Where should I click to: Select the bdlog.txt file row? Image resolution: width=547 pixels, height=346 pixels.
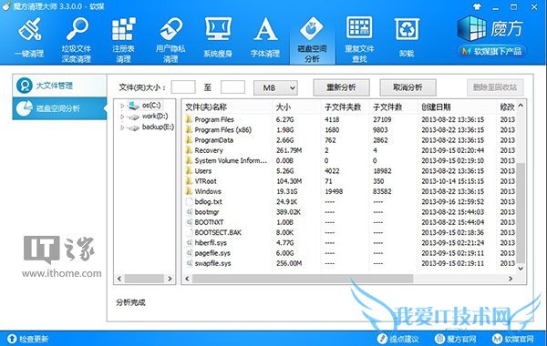point(349,202)
